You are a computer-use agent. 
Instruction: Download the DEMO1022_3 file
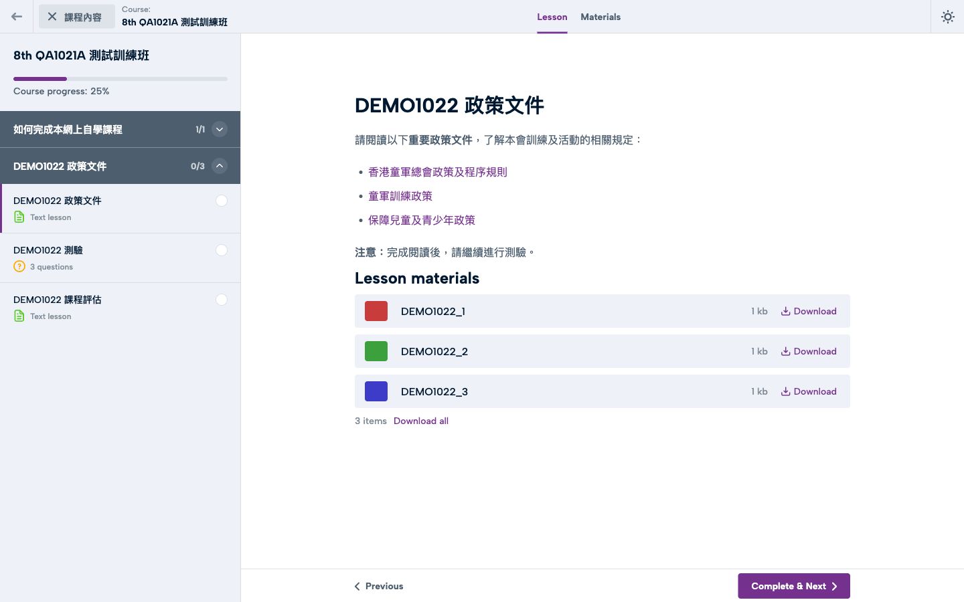pyautogui.click(x=809, y=391)
